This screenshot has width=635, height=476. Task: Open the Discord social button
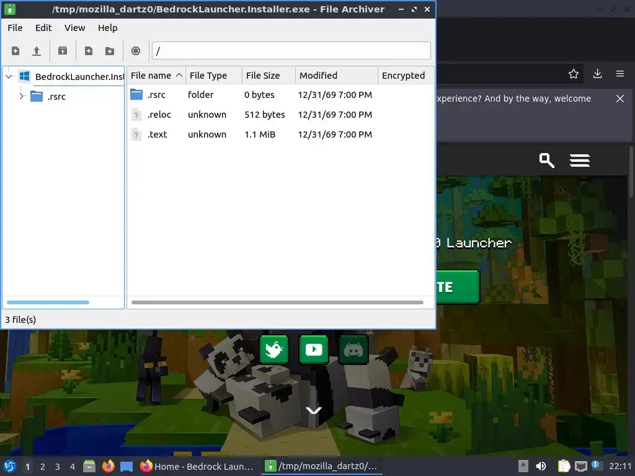(353, 350)
